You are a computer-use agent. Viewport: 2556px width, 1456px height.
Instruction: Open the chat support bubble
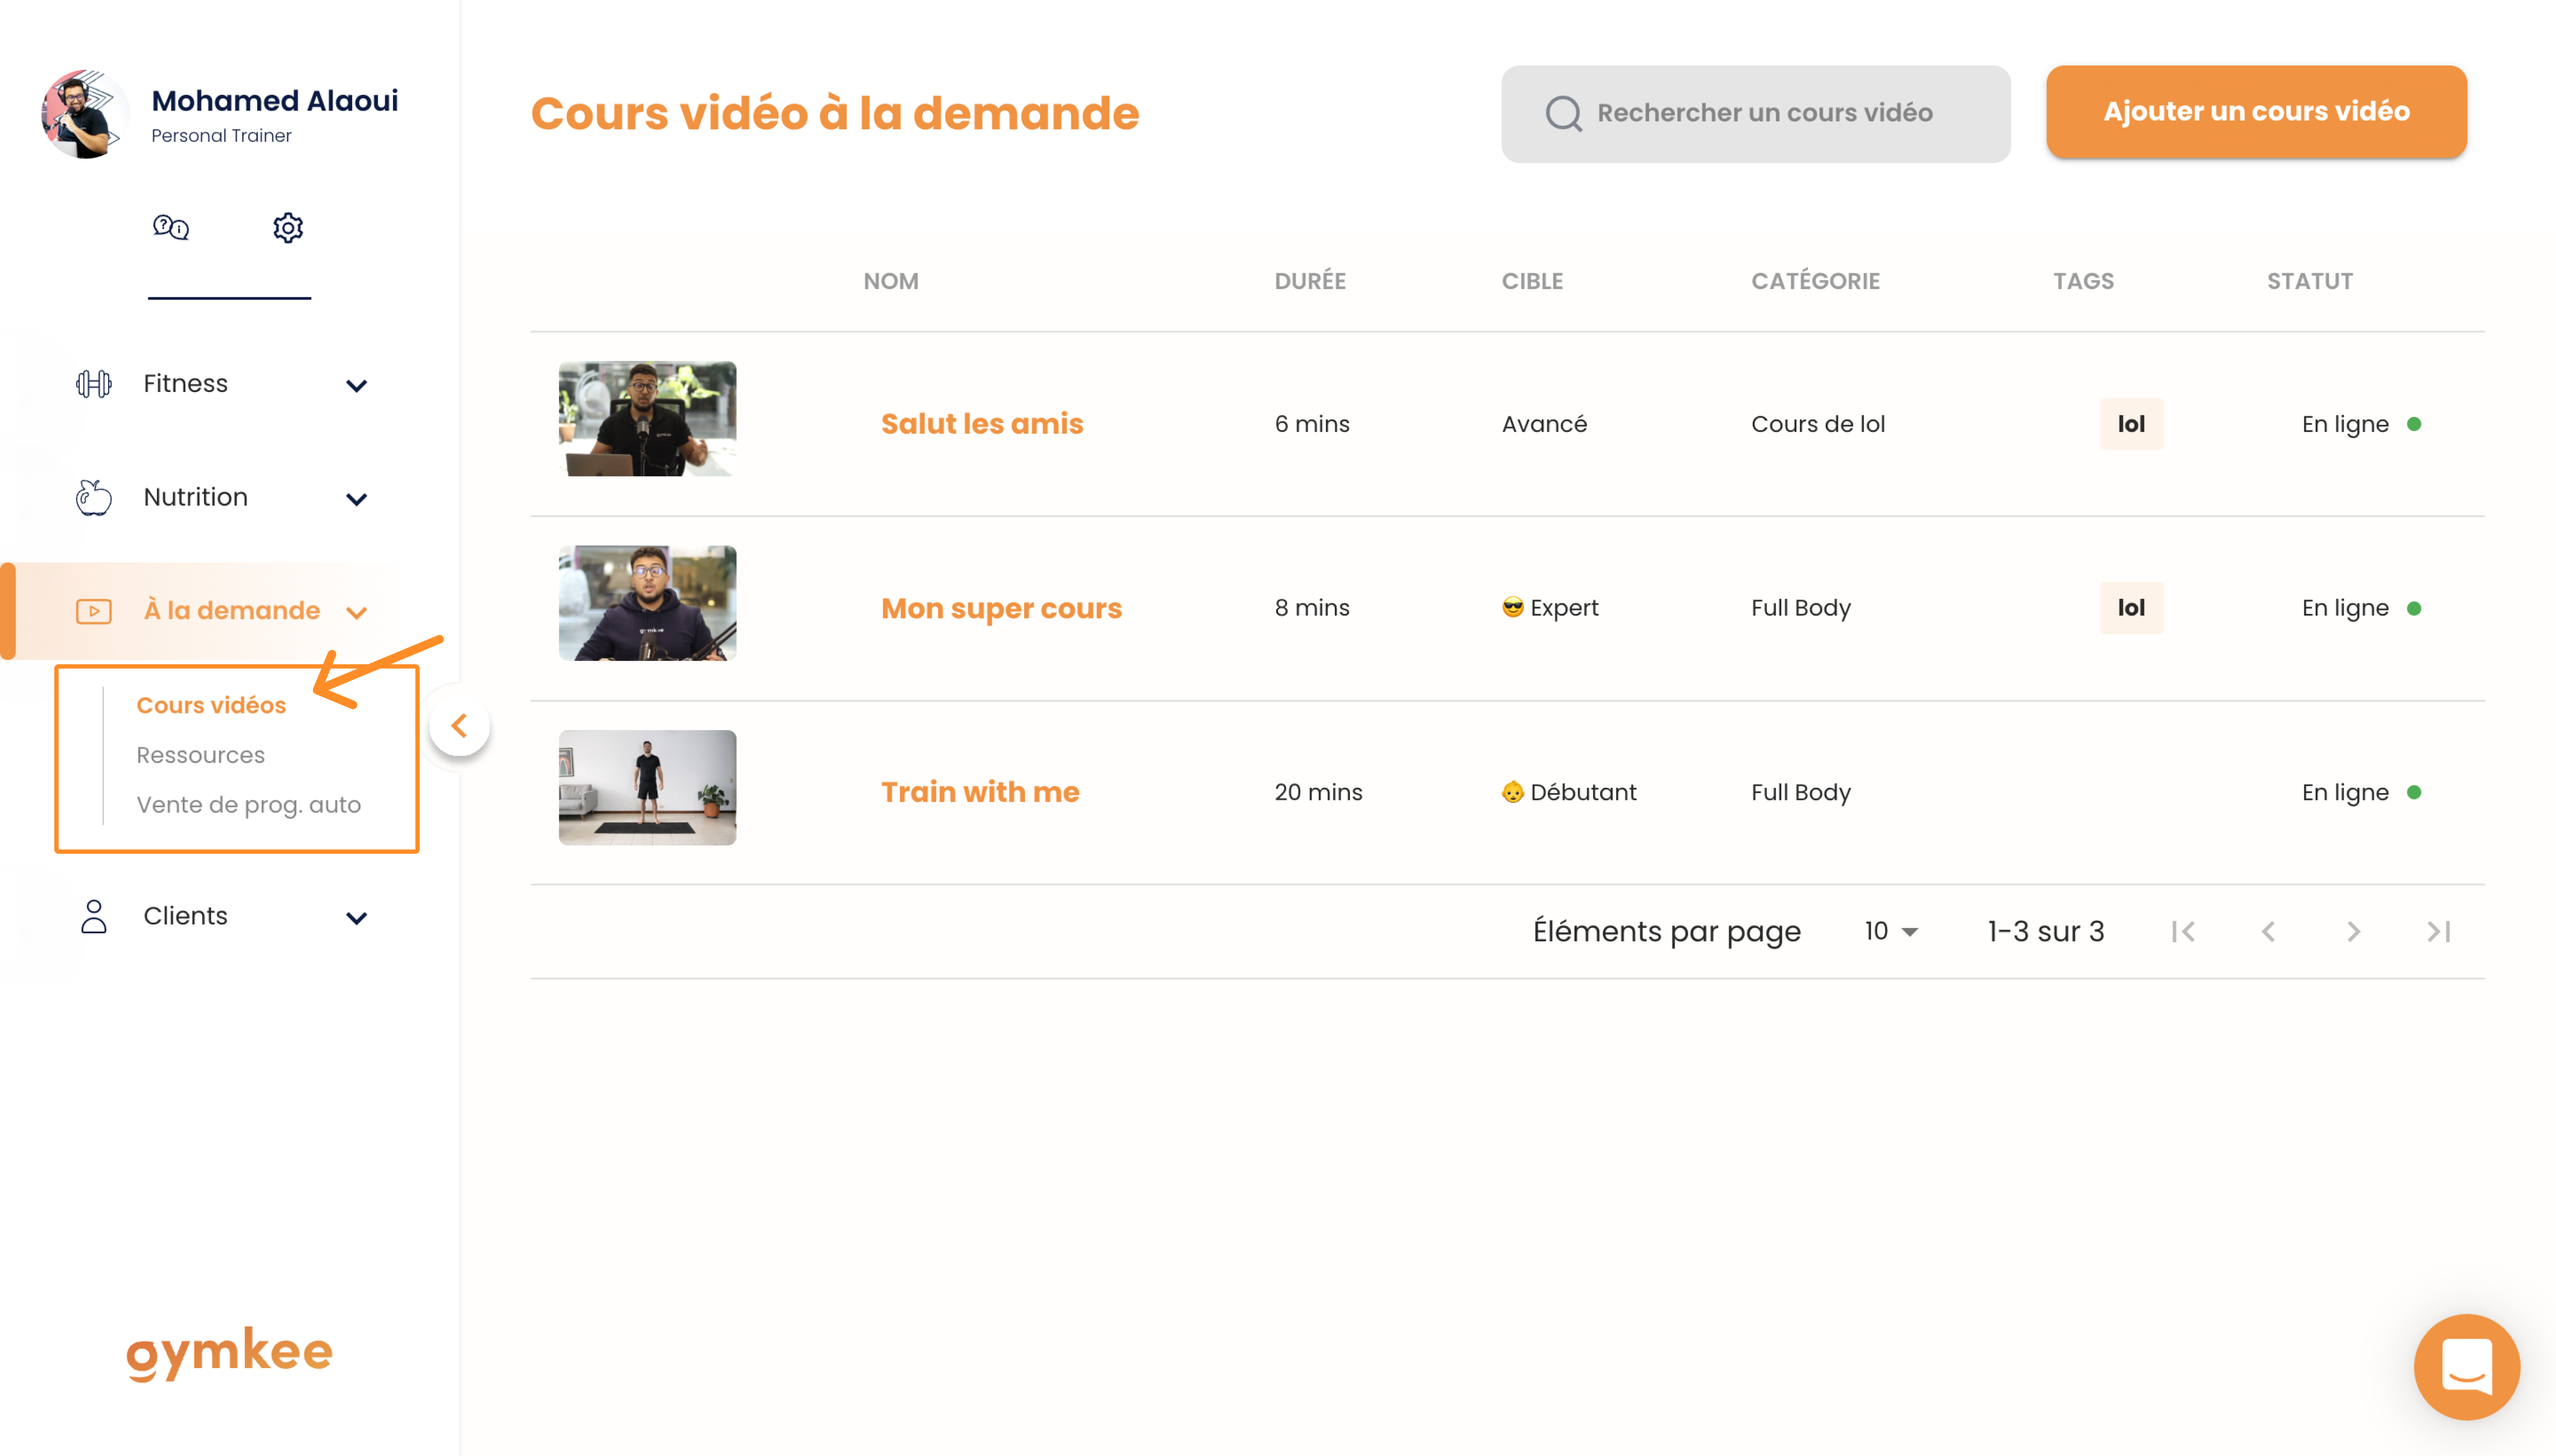(x=2466, y=1366)
